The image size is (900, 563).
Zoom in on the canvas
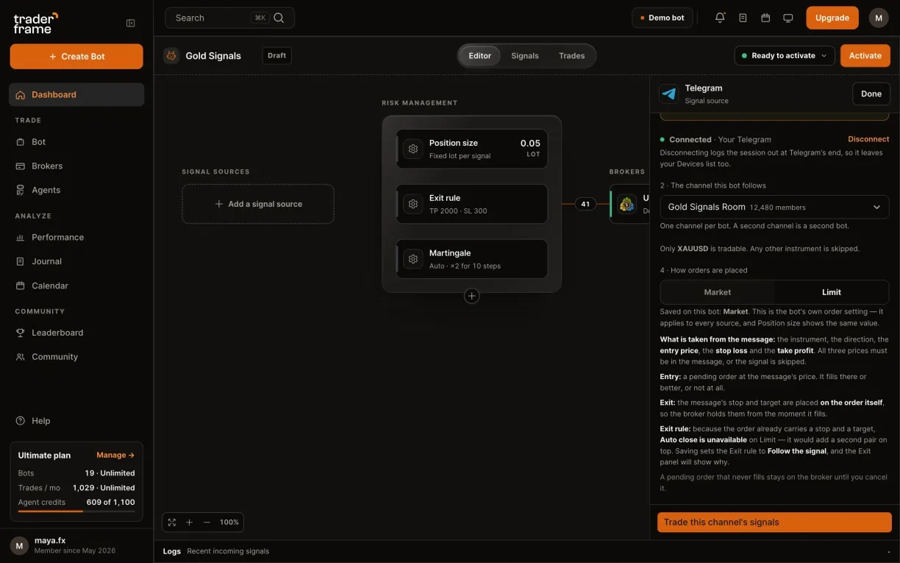(189, 523)
